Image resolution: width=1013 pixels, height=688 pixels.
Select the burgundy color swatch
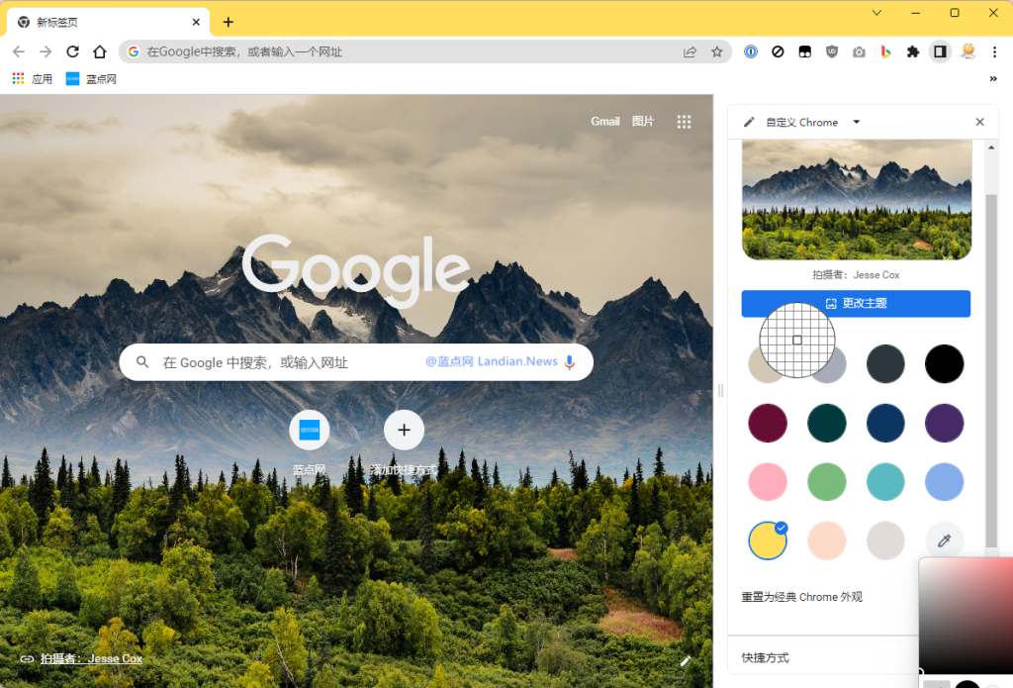click(x=768, y=423)
